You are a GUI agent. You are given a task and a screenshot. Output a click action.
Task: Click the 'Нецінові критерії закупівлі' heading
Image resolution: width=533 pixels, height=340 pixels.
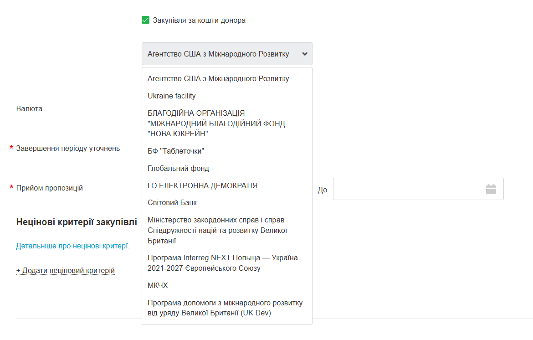click(77, 222)
